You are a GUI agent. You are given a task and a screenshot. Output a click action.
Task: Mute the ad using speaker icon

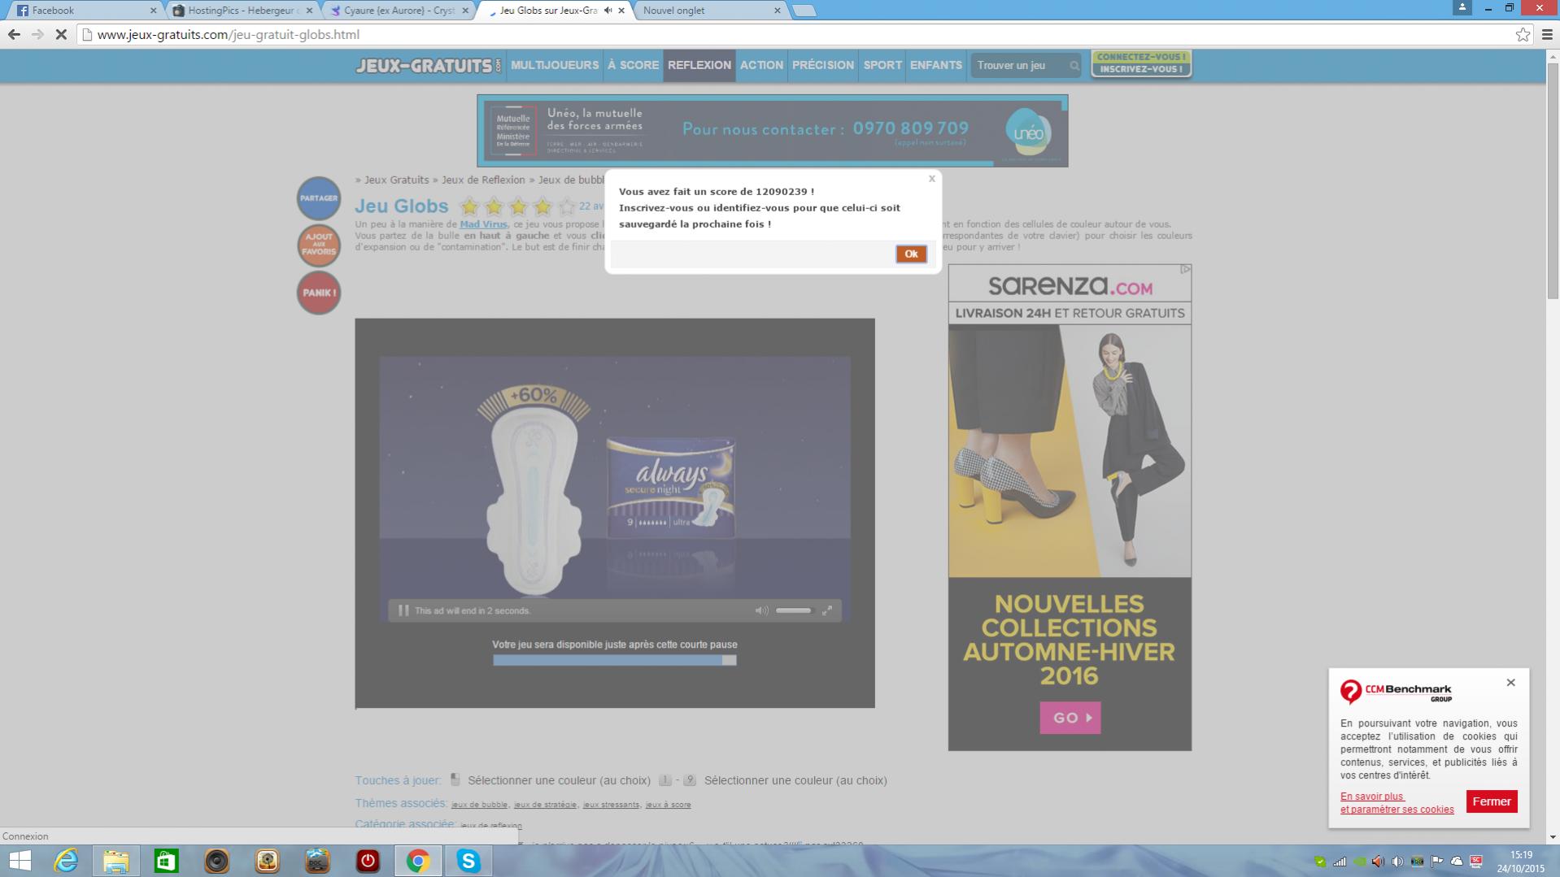(761, 610)
